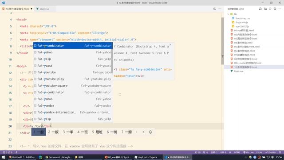The height and width of the screenshot is (160, 284).
Task: Choose fa4-y-combinator suggestion
Action: [x=73, y=46]
